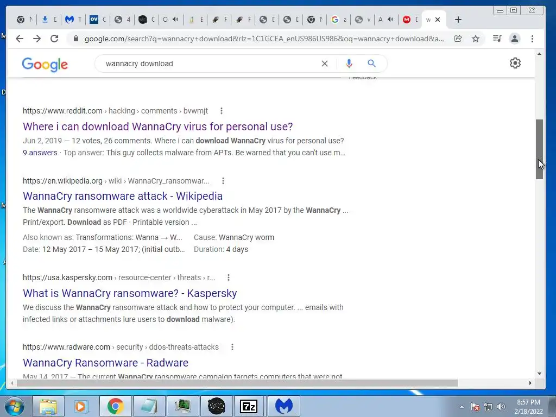Share this page using the share icon
Image resolution: width=556 pixels, height=417 pixels.
point(458,39)
